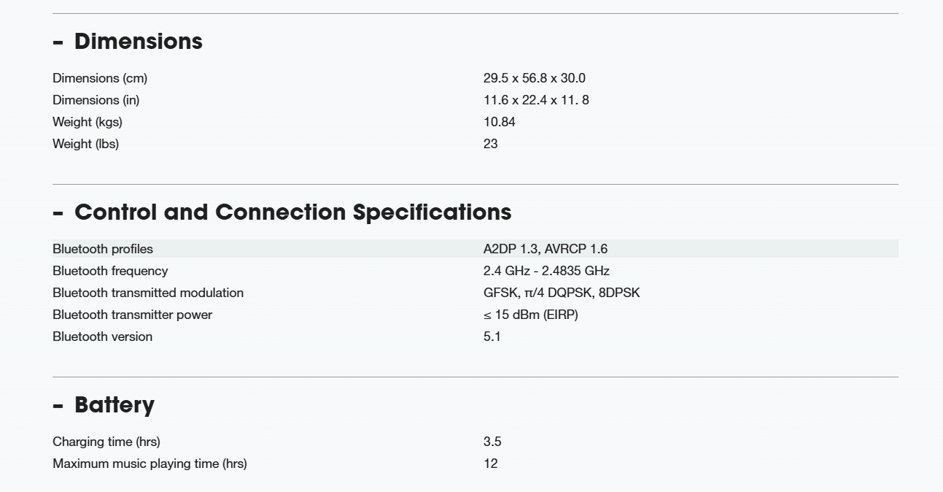Collapse the Dimensions section
This screenshot has width=943, height=492.
(x=128, y=42)
